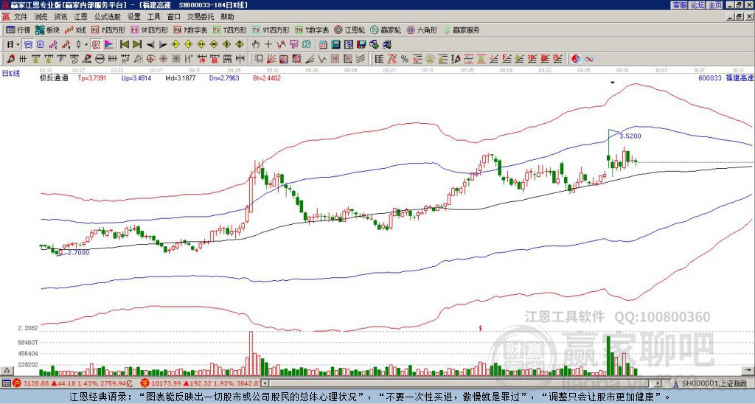755x404 pixels.
Task: Select the first pen drawing tool
Action: pyautogui.click(x=10, y=59)
